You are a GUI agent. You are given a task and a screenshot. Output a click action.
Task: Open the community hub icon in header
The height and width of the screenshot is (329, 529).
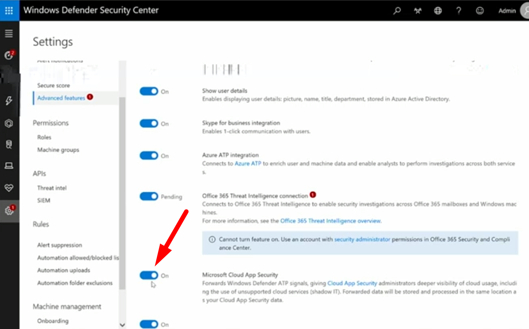tap(418, 11)
